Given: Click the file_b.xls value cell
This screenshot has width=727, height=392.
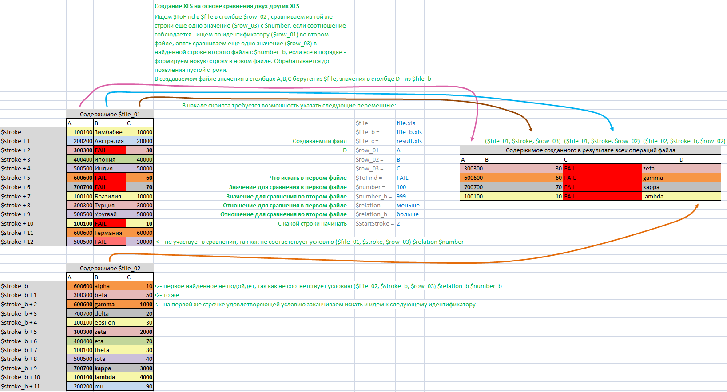Looking at the screenshot, I should [x=409, y=132].
